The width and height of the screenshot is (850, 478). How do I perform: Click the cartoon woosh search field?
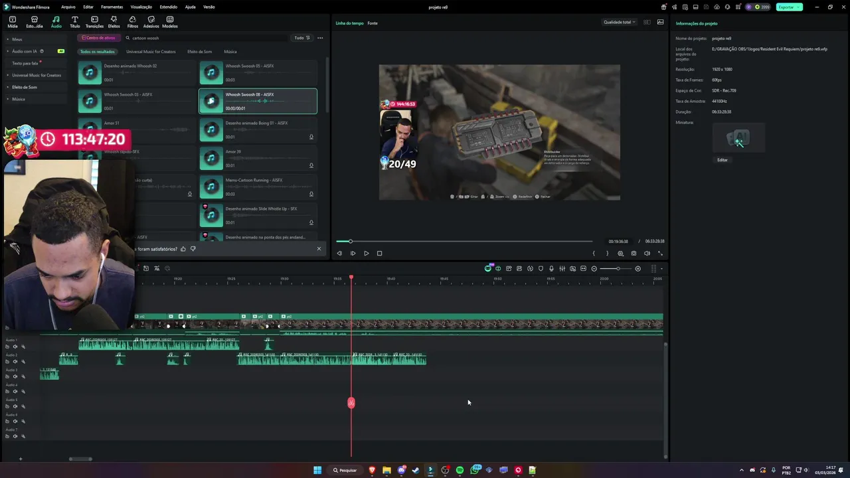(206, 38)
